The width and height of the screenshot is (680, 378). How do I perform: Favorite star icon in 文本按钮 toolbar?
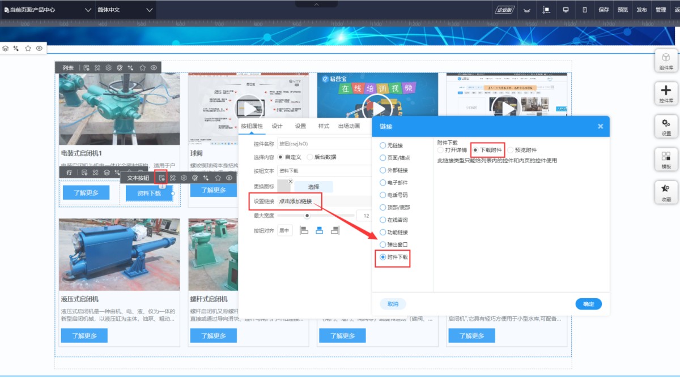[218, 178]
